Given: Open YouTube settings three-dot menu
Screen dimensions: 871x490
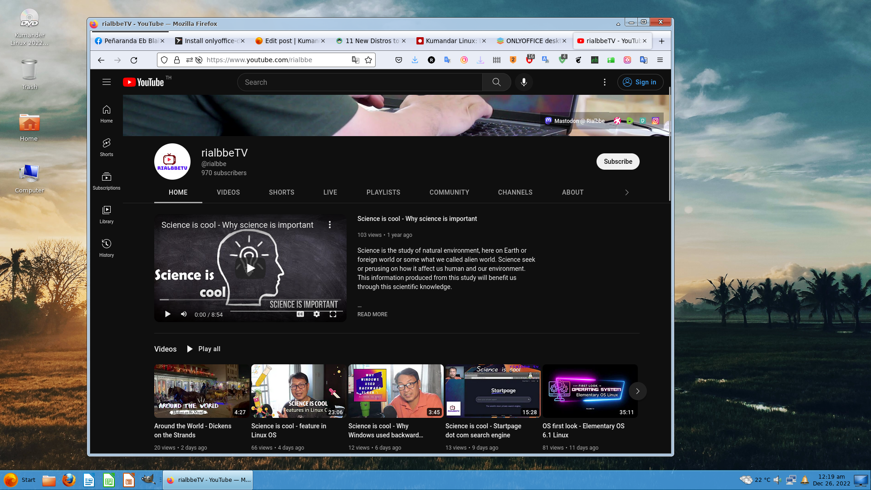Looking at the screenshot, I should point(604,82).
